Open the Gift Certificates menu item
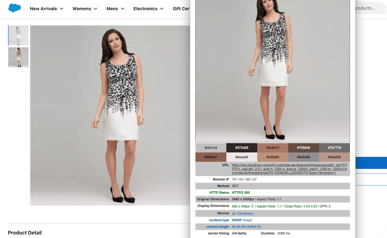387x238 pixels. click(x=181, y=9)
